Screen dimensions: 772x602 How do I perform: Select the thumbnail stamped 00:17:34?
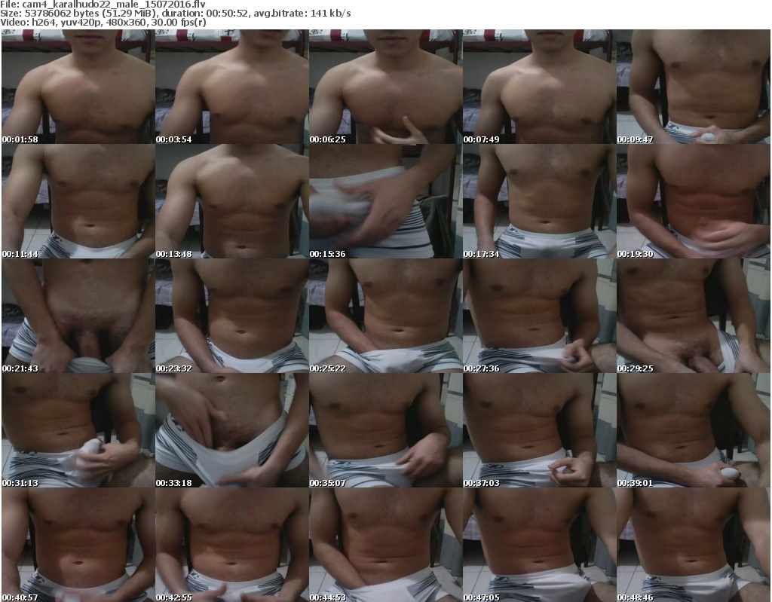click(539, 201)
